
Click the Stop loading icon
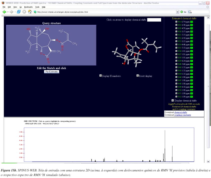click(x=24, y=11)
